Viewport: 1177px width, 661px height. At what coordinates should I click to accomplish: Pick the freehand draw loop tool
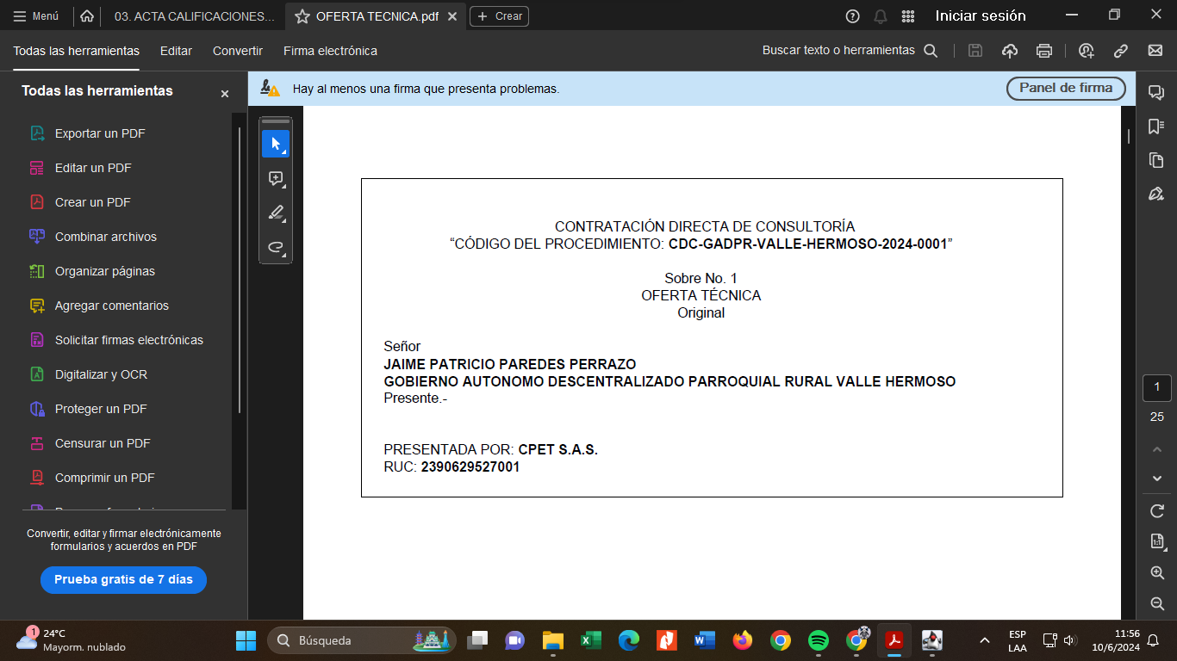[x=276, y=248]
